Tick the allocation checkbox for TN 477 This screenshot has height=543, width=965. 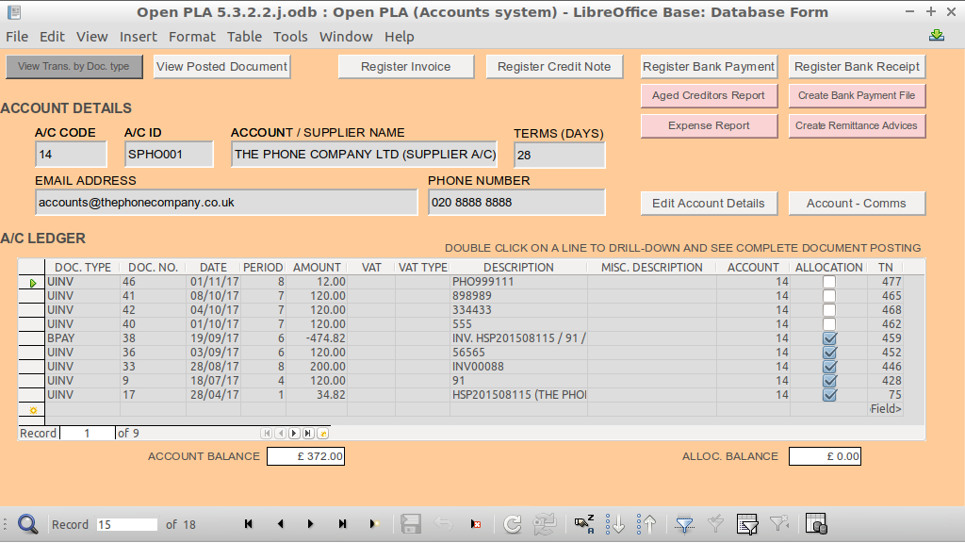point(829,282)
